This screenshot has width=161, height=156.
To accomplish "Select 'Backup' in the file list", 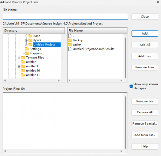I will click(x=78, y=40).
